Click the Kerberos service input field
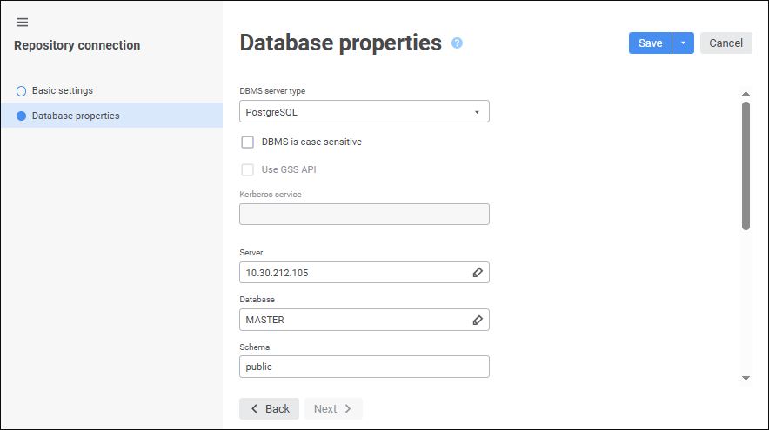This screenshot has width=769, height=430. coord(364,215)
